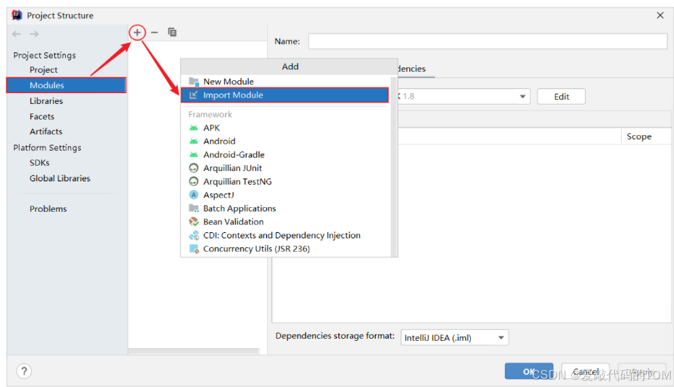Click the Framework section label
Image resolution: width=674 pixels, height=387 pixels.
210,114
